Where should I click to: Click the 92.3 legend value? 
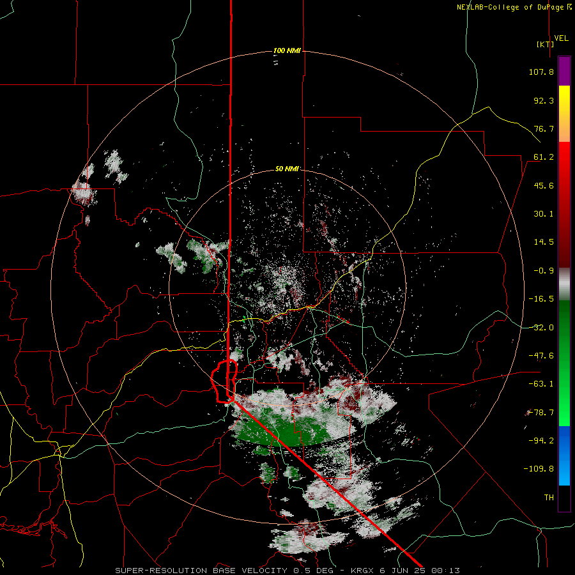click(544, 100)
